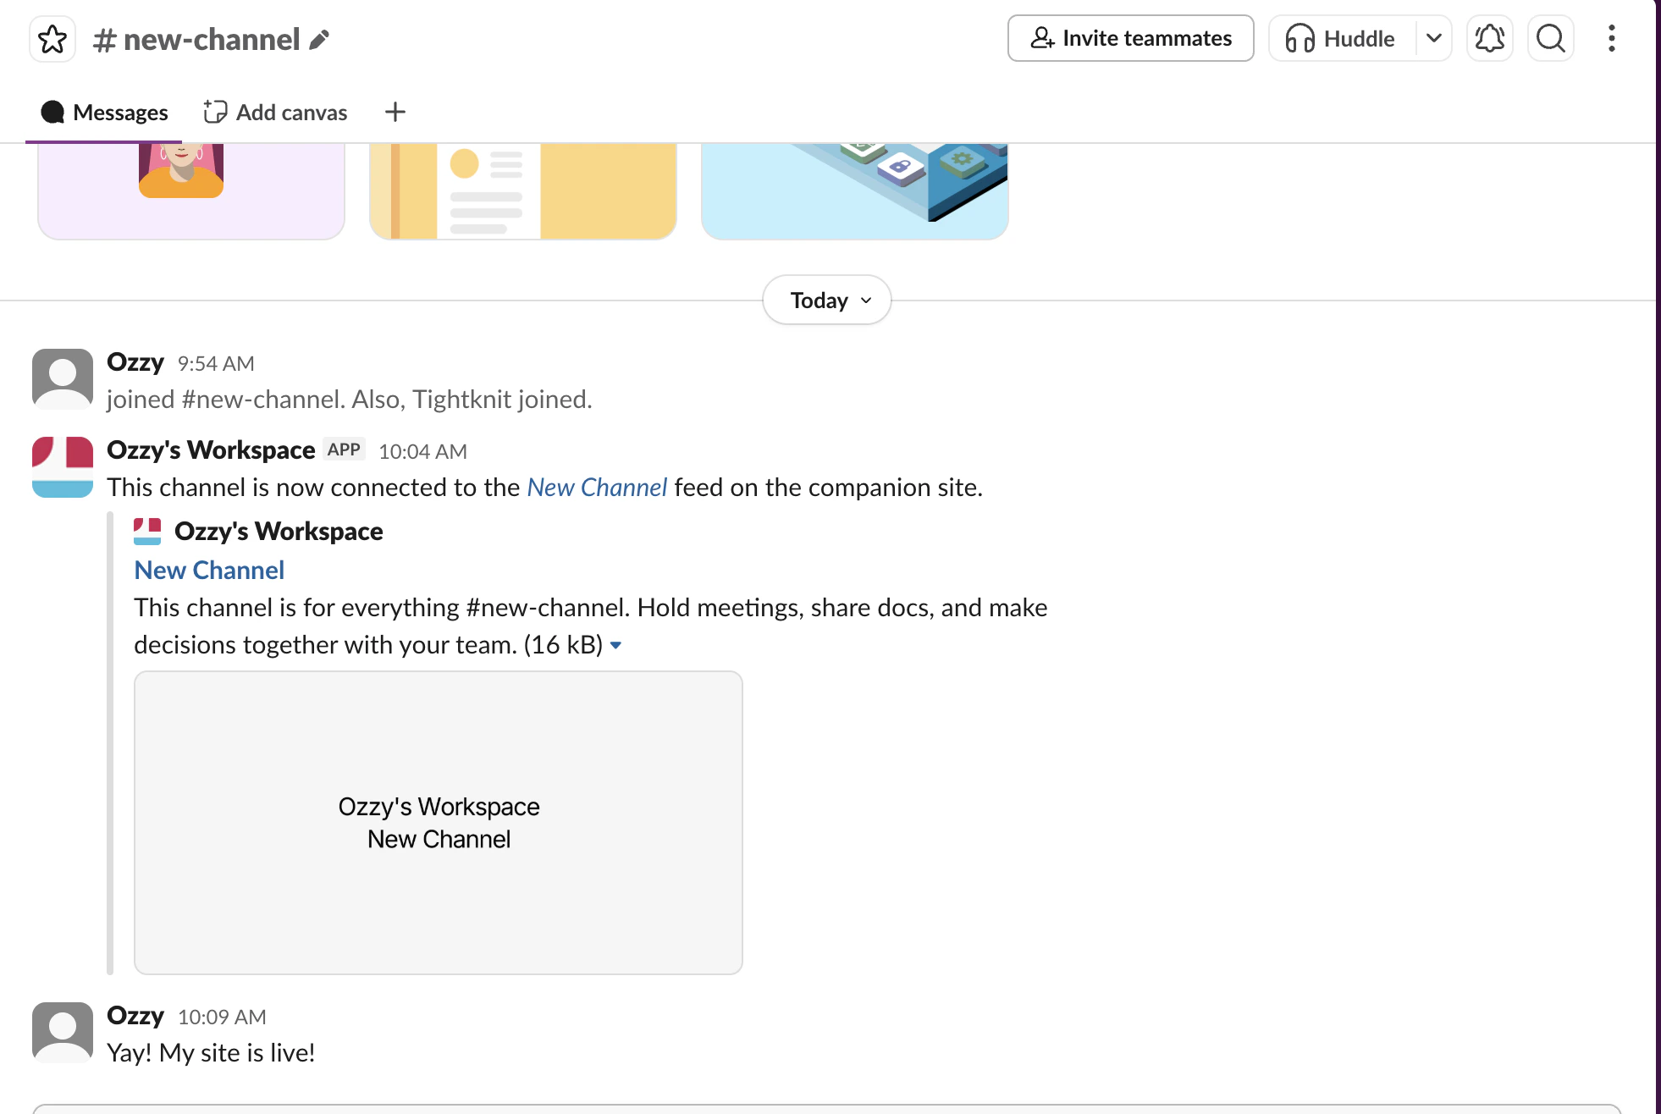
Task: Collapse attachment preview with blue triangle
Action: (616, 645)
